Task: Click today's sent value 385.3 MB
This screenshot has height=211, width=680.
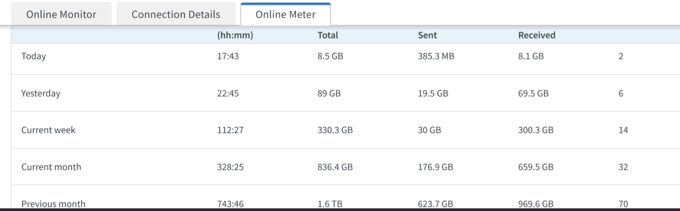Action: [436, 56]
